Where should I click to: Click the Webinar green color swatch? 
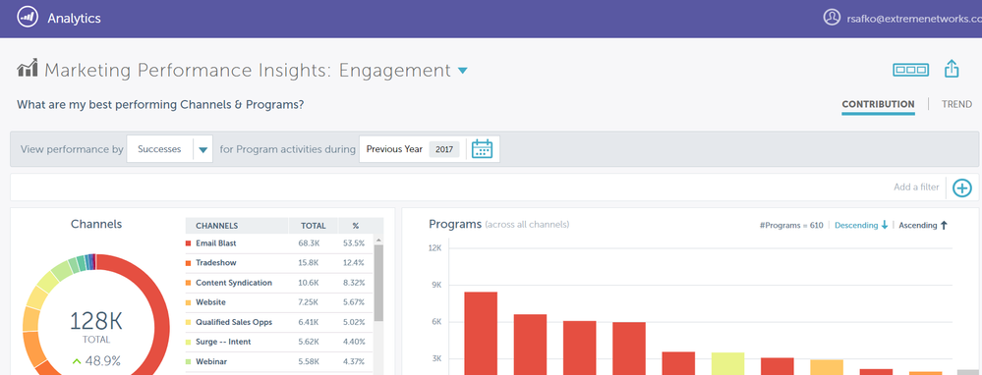(x=188, y=362)
